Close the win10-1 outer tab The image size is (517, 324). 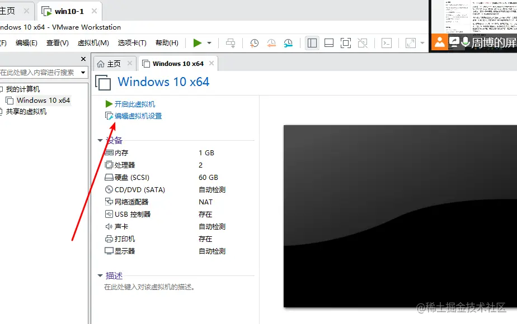[95, 11]
